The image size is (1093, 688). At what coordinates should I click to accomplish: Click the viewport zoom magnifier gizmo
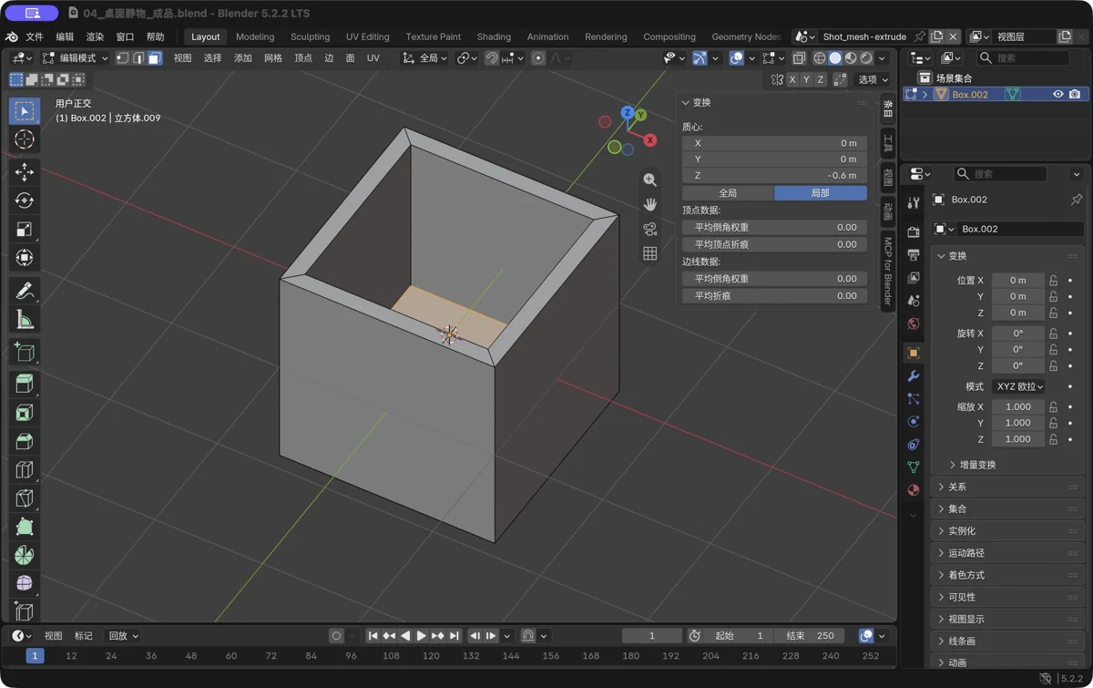tap(649, 180)
